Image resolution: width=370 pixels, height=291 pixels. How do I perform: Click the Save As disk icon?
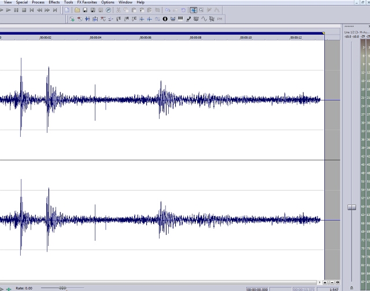(x=92, y=10)
